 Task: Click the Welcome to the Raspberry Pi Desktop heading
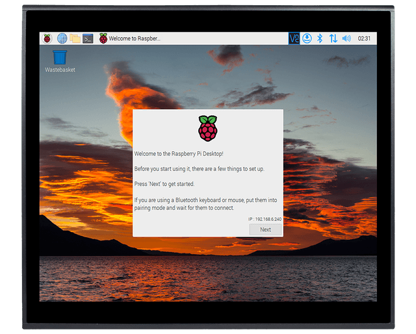(x=179, y=153)
